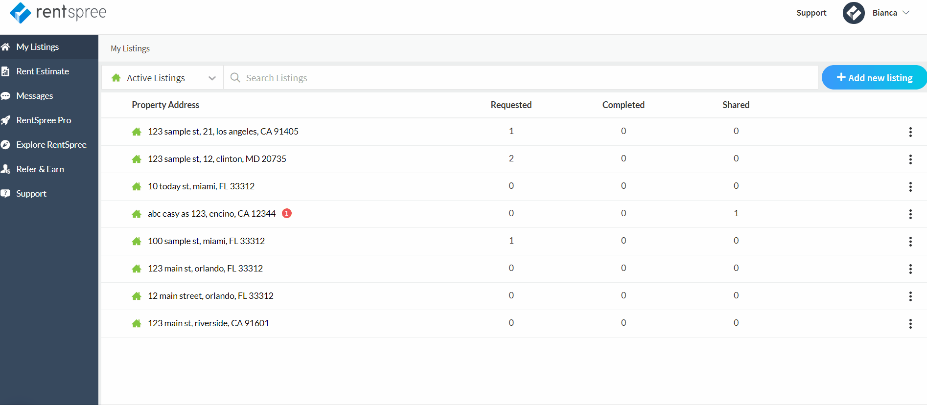927x405 pixels.
Task: Open Explore RentSpree in sidebar
Action: click(49, 145)
